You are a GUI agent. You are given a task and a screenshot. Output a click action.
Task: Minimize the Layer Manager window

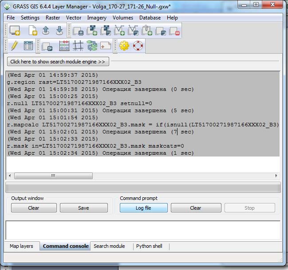[244, 5]
